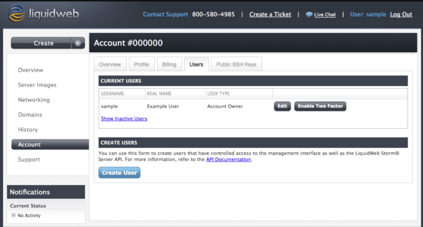
Task: Open the Domains sidebar item
Action: coord(30,115)
